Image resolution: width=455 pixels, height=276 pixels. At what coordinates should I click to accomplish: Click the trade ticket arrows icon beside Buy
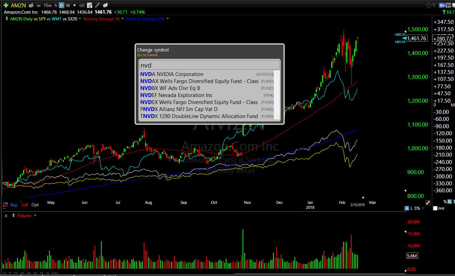[x=5, y=205]
